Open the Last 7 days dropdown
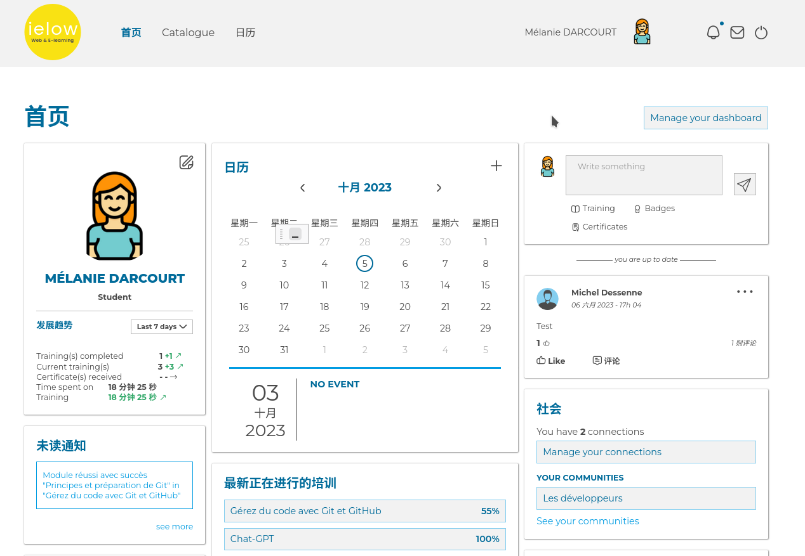 tap(161, 326)
